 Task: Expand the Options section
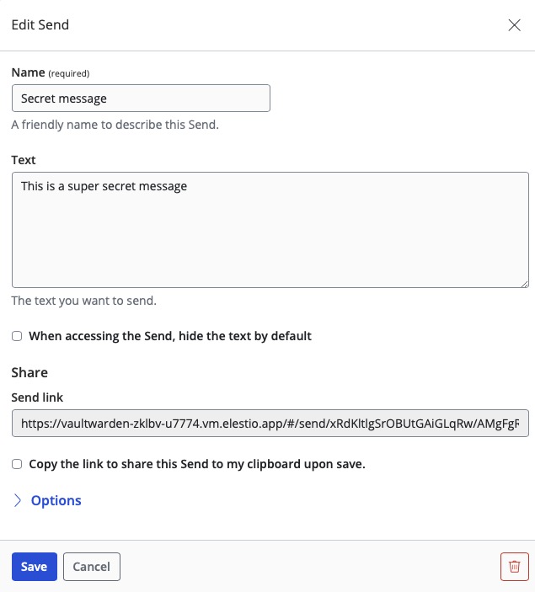(56, 500)
